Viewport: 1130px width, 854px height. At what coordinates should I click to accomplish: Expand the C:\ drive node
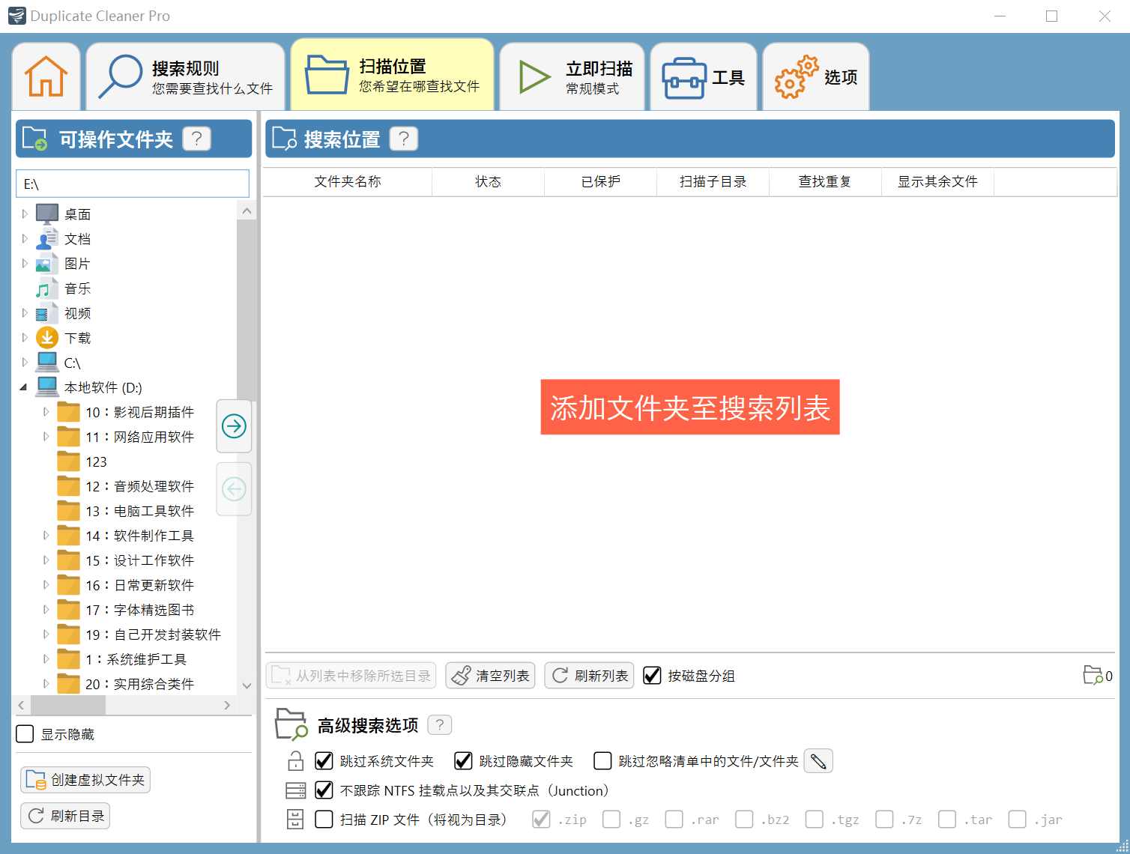[25, 362]
